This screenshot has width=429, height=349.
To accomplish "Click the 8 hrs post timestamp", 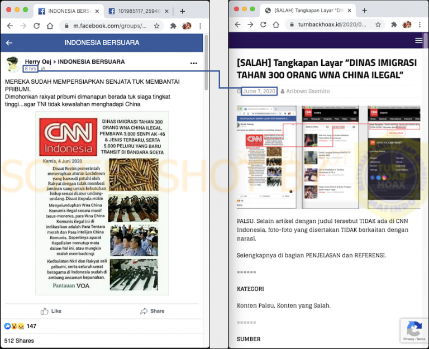I will pos(30,69).
